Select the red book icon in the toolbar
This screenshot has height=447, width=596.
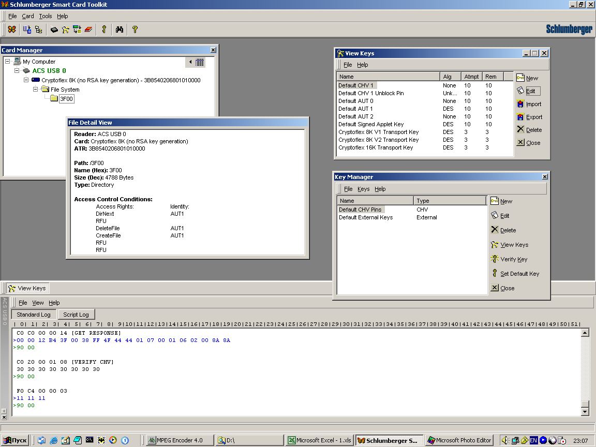click(x=89, y=29)
